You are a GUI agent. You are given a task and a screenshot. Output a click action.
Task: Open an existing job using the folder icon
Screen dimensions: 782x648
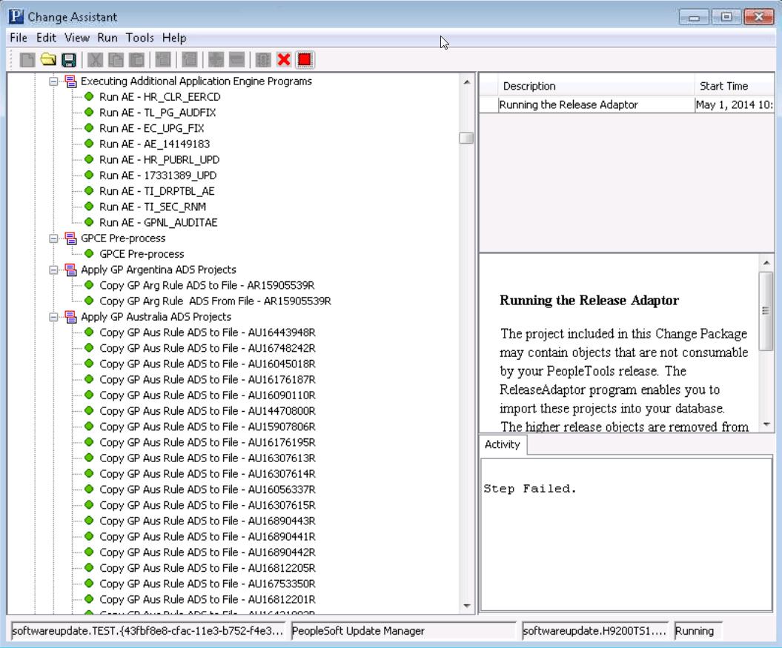49,59
